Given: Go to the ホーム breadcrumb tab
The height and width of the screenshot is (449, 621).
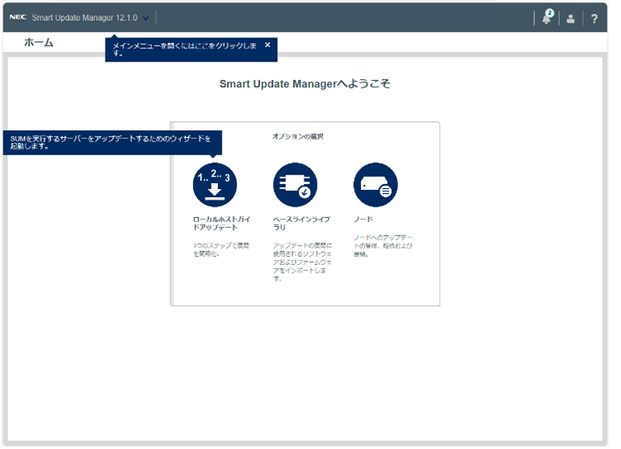Looking at the screenshot, I should coord(39,43).
